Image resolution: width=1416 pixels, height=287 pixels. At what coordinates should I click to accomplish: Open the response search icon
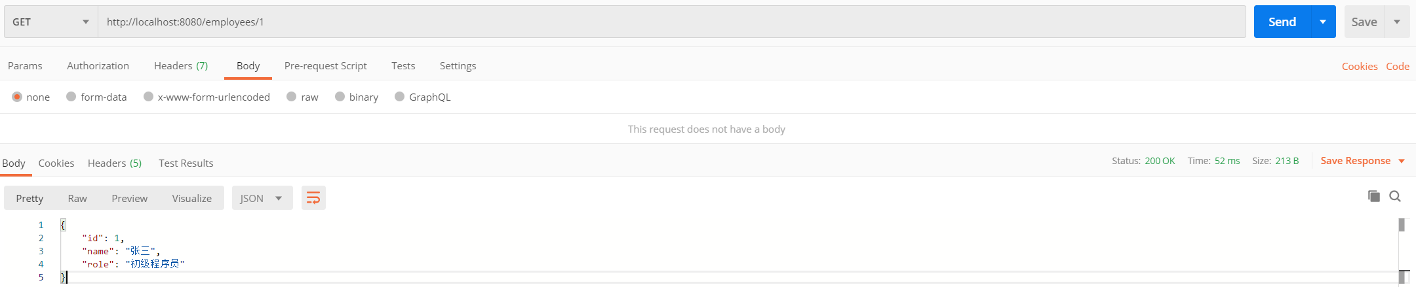click(x=1395, y=196)
